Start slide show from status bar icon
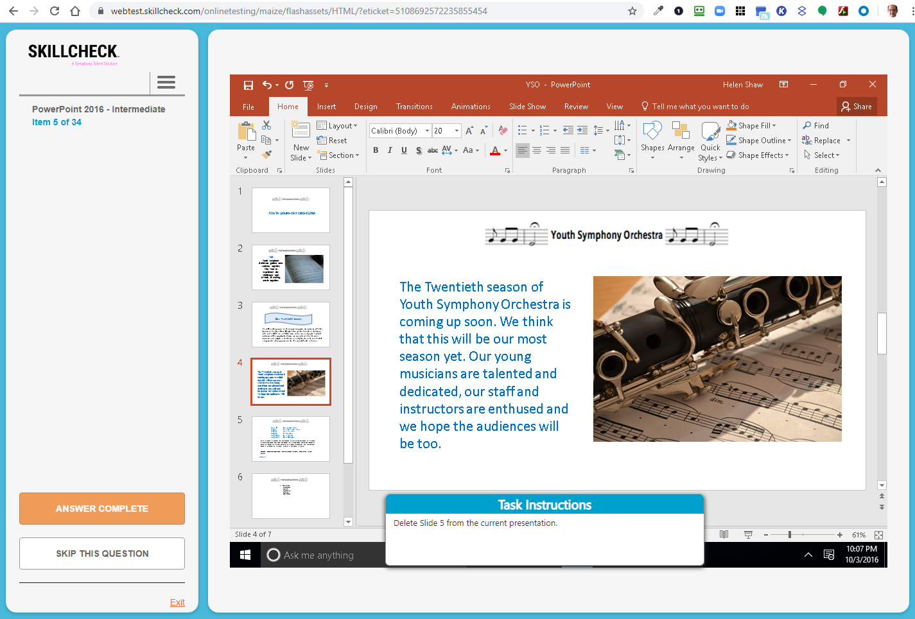The image size is (915, 619). tap(748, 534)
